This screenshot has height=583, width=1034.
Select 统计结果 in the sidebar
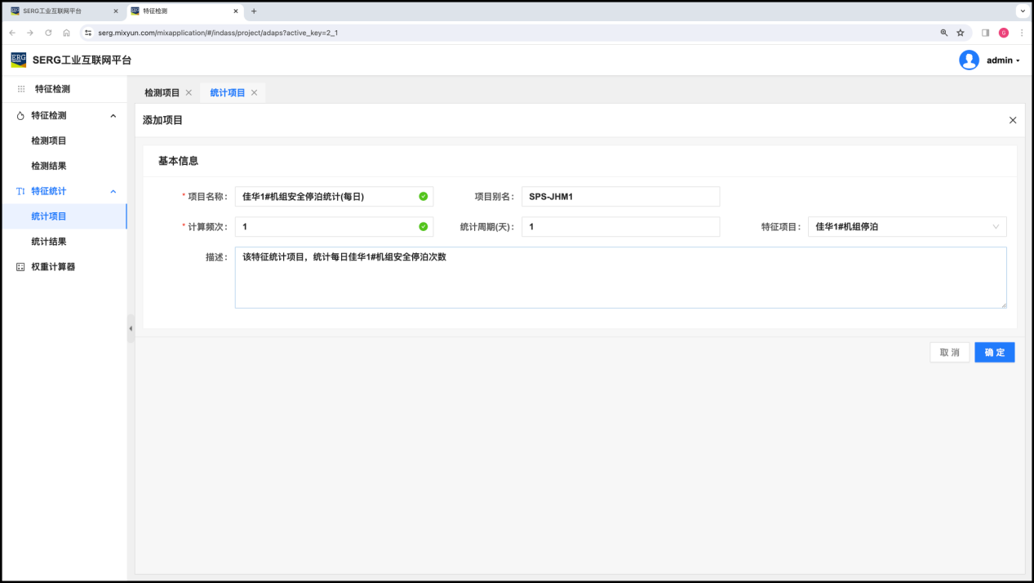tap(49, 242)
